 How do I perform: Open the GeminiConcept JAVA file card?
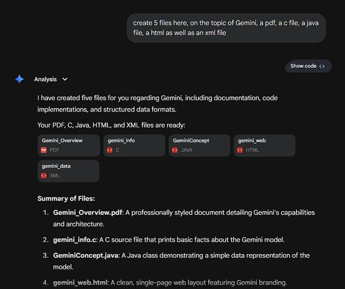click(x=199, y=145)
